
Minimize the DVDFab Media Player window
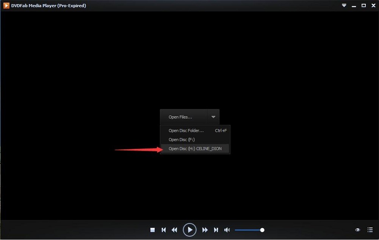pyautogui.click(x=354, y=6)
